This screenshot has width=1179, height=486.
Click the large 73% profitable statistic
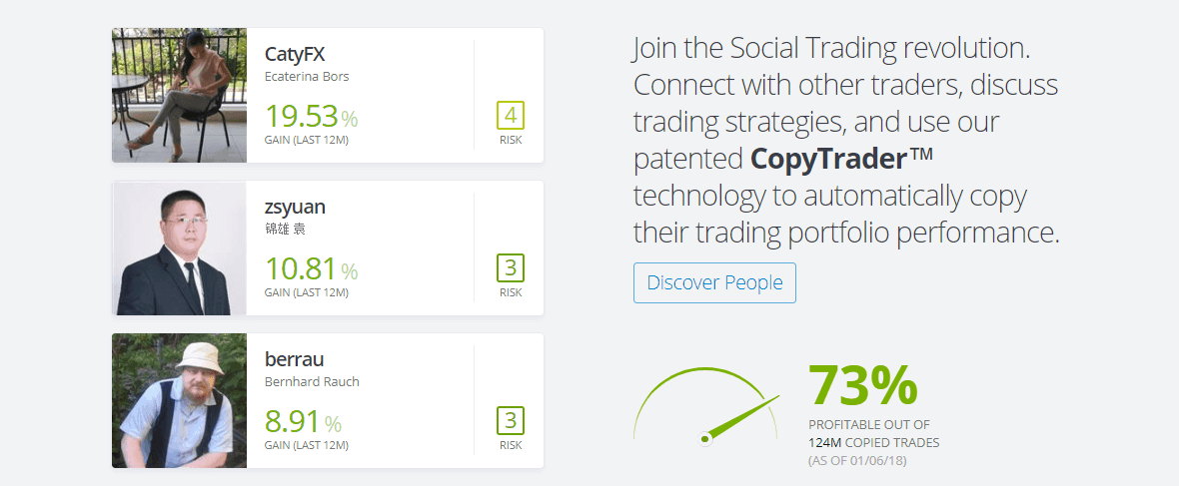pyautogui.click(x=862, y=386)
